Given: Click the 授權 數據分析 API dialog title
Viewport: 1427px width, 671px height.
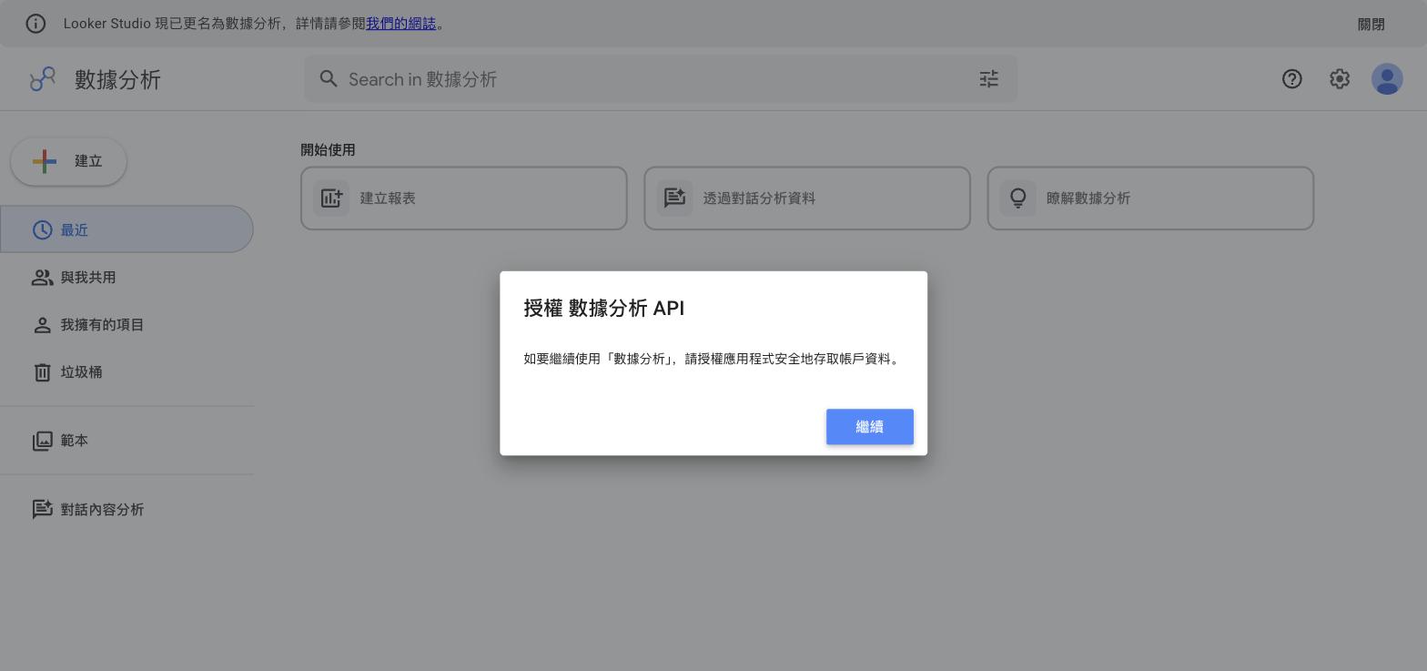Looking at the screenshot, I should [603, 309].
